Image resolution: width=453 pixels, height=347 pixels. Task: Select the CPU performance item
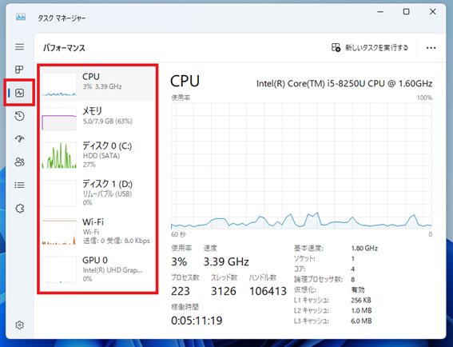(x=97, y=84)
